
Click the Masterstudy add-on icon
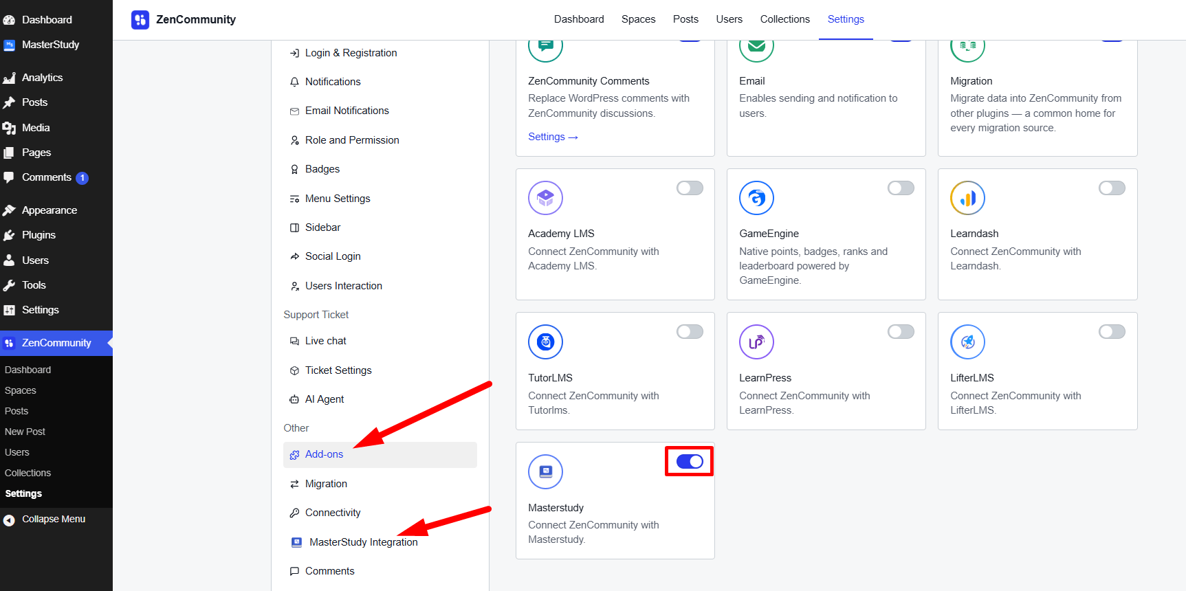point(545,471)
